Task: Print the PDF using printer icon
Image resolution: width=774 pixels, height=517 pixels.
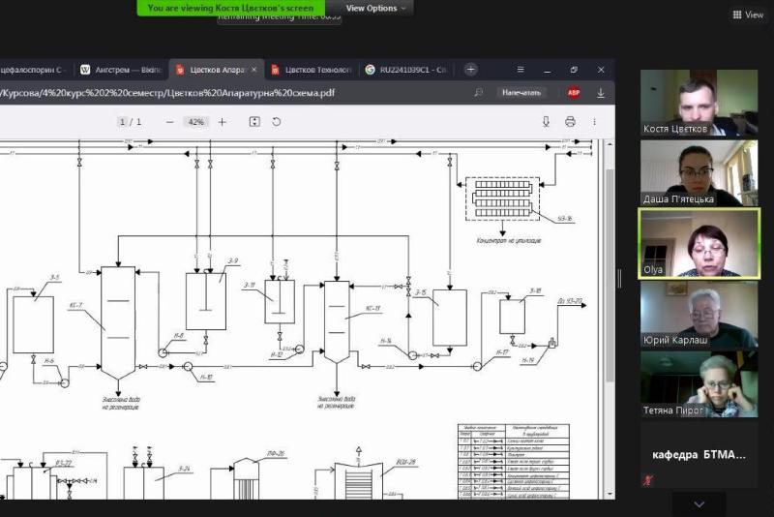Action: click(570, 122)
